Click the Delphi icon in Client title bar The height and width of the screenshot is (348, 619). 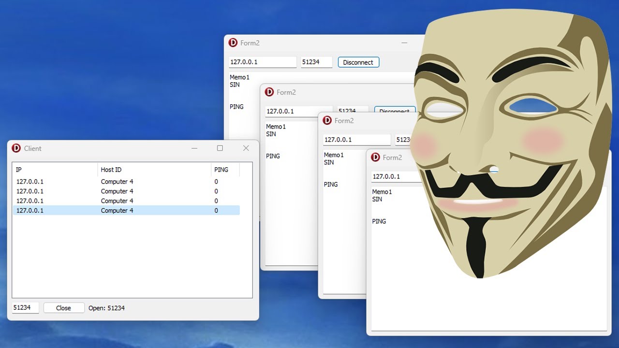[16, 148]
